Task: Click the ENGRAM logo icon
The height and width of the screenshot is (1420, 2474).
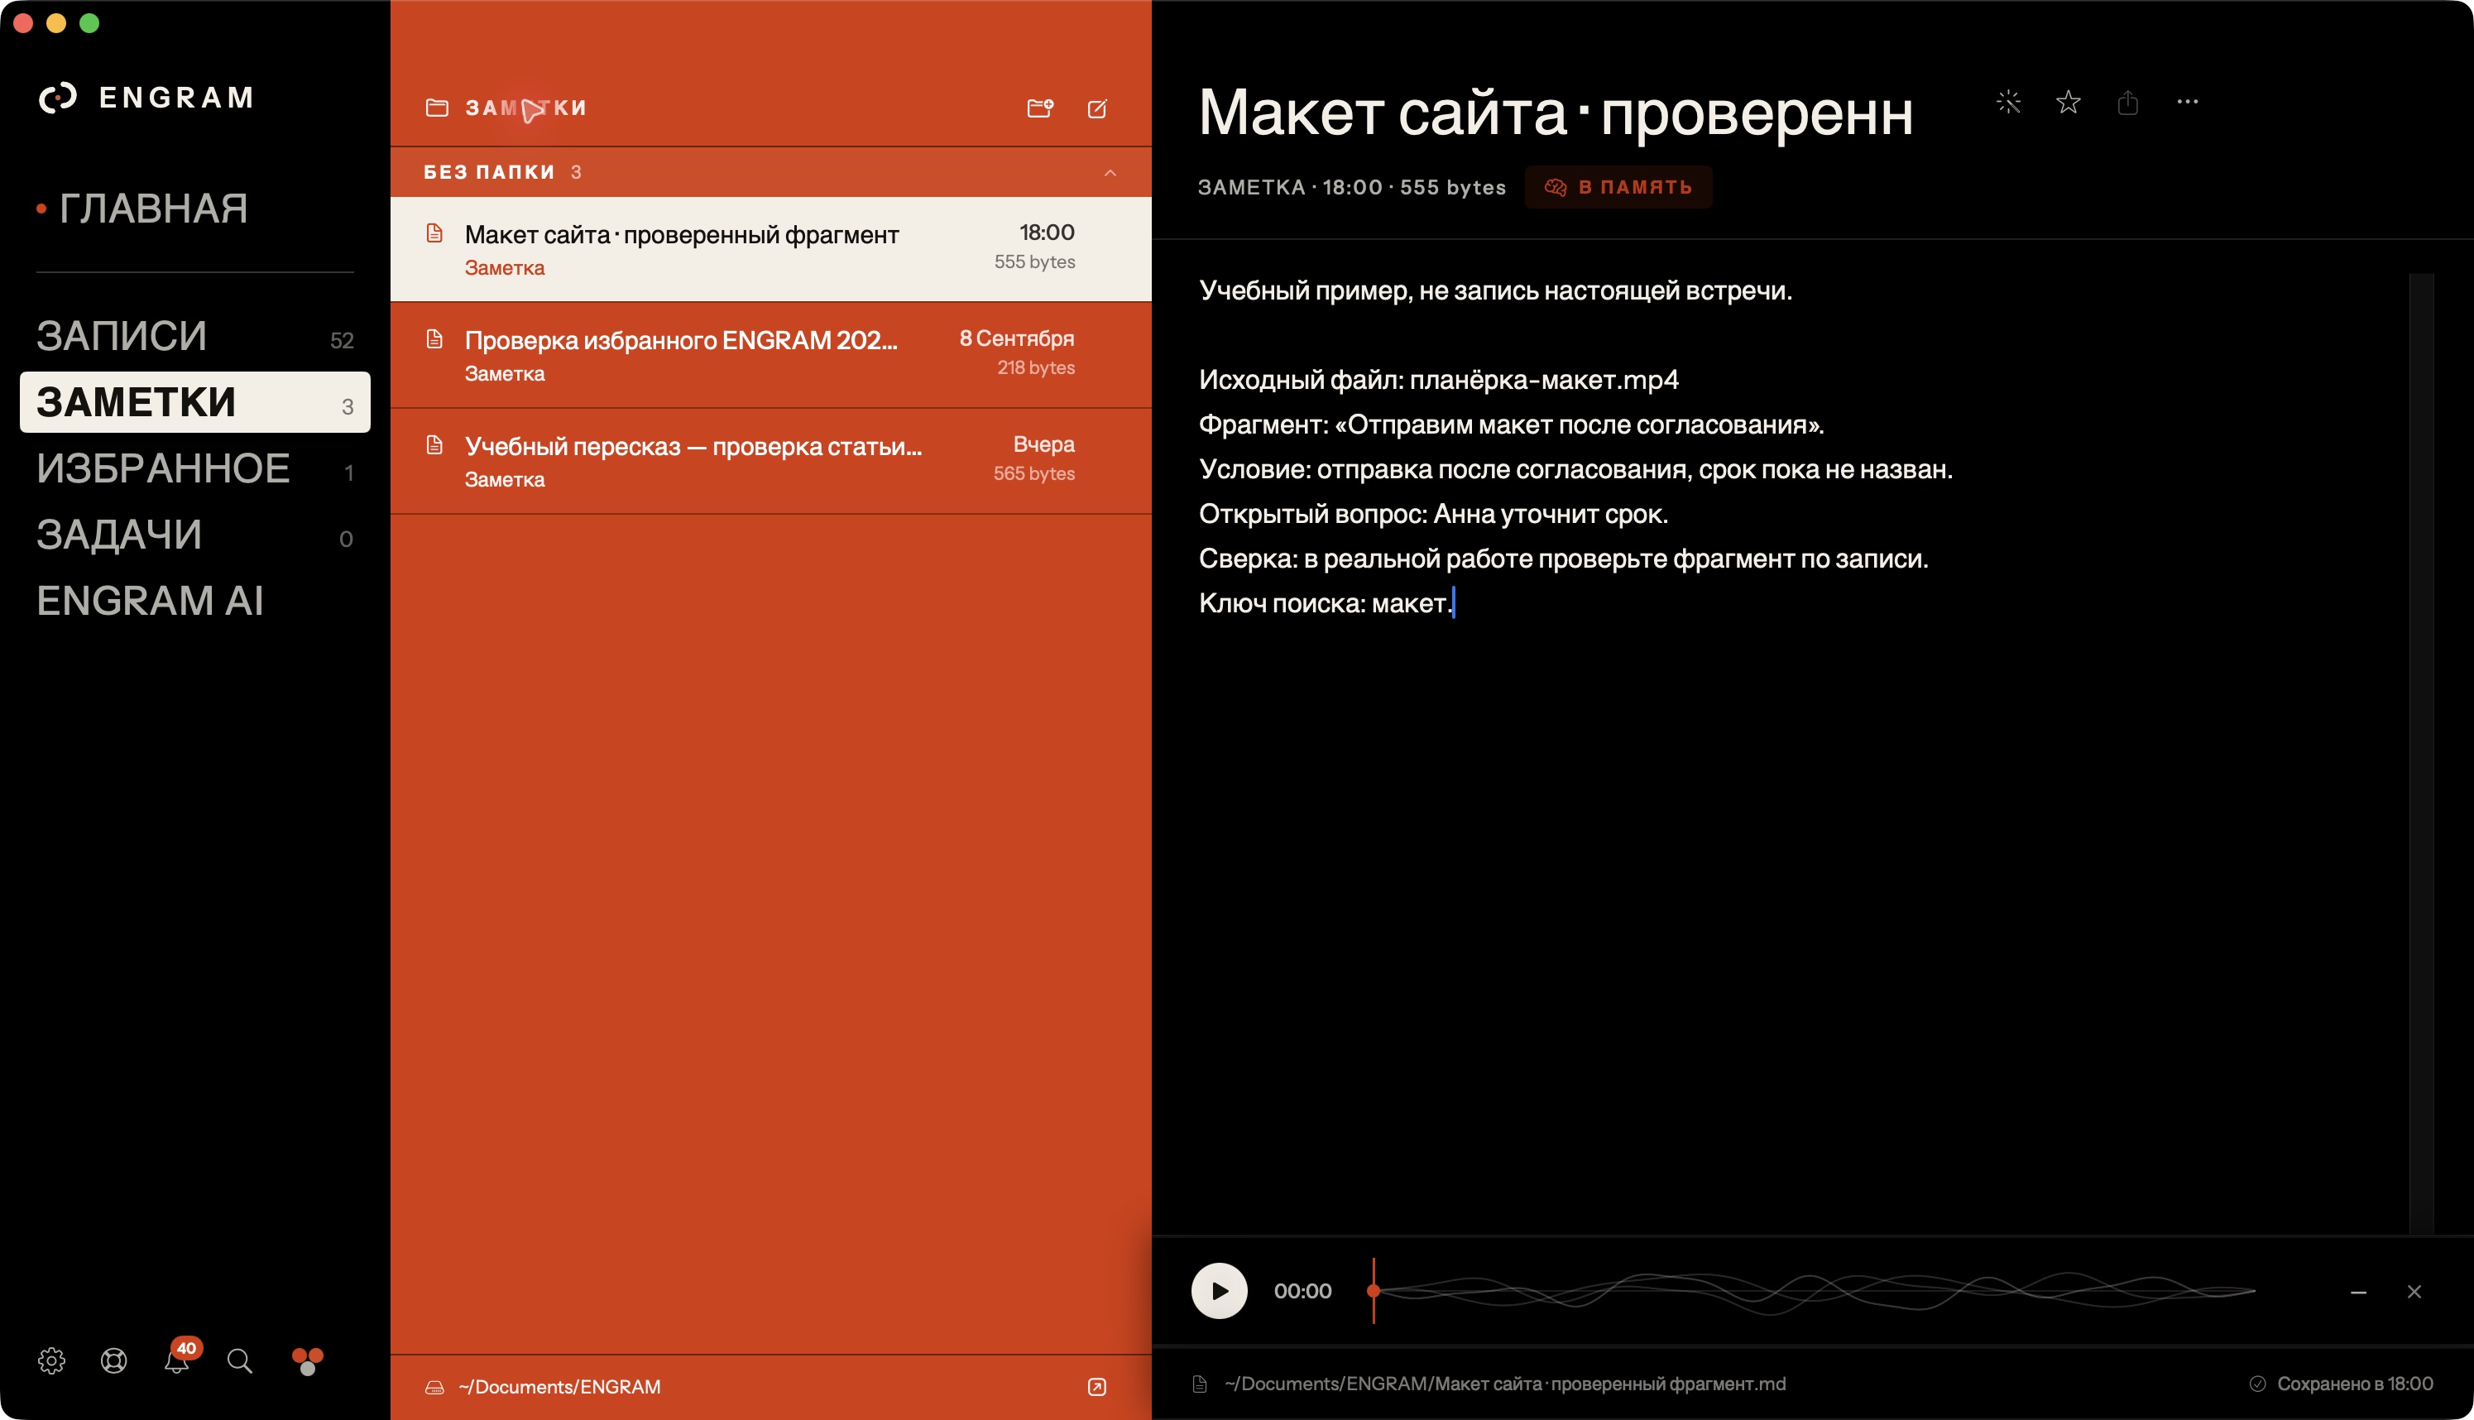Action: (x=58, y=98)
